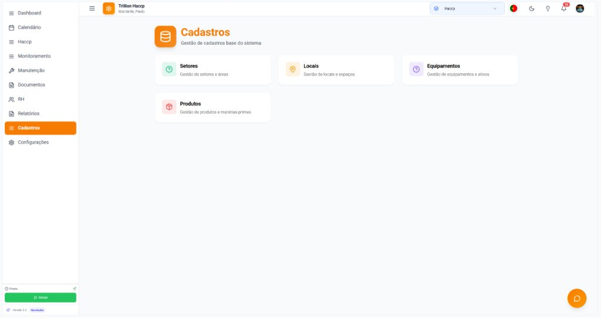
Task: Click the Cadastros page title
Action: (205, 32)
